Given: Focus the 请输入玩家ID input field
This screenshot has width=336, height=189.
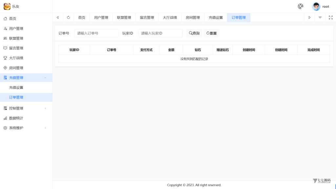Looking at the screenshot, I should (160, 33).
